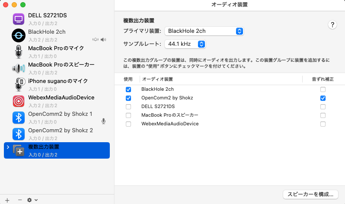Click the MacBook Pro microphone icon
345x204 pixels.
coord(19,52)
